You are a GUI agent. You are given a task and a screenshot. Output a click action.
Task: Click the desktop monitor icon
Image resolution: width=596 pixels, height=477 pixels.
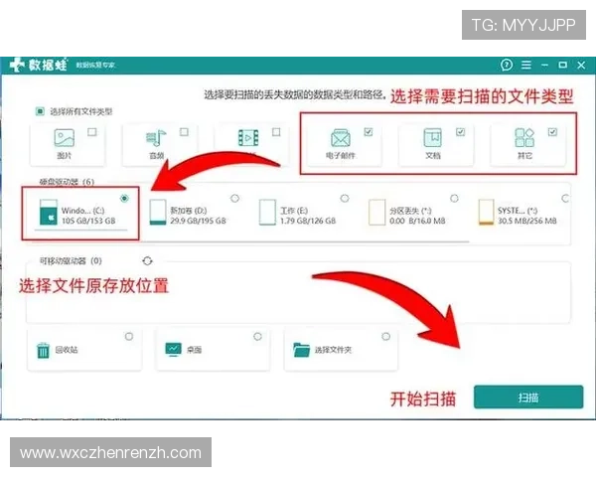[x=173, y=350]
